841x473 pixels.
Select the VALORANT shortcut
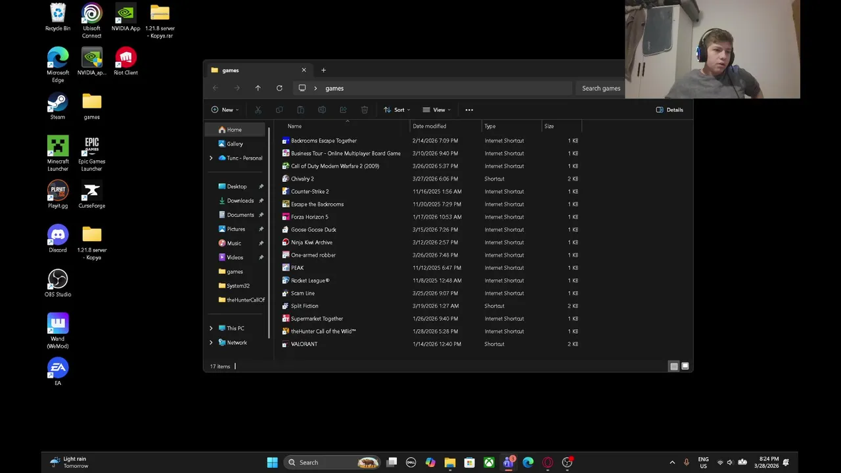[x=304, y=344]
